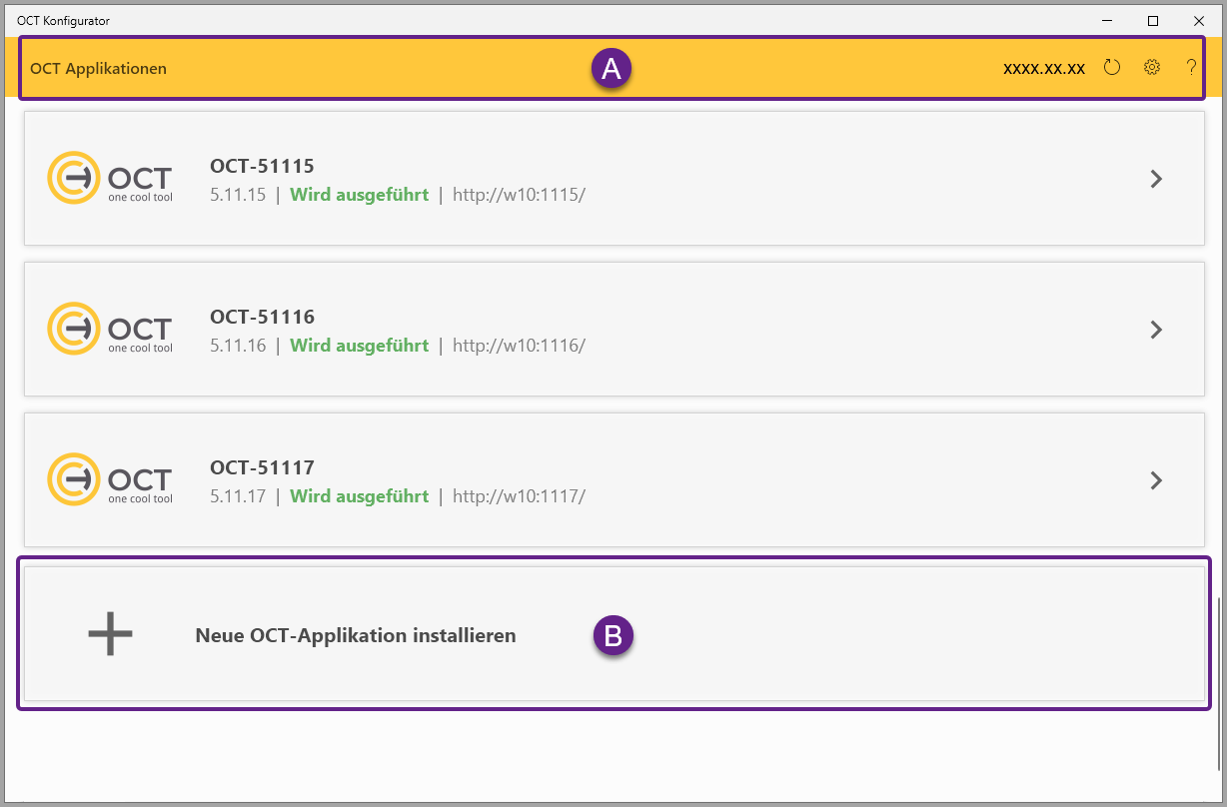Image resolution: width=1227 pixels, height=807 pixels.
Task: Select the OCT-51117 application title
Action: (x=262, y=467)
